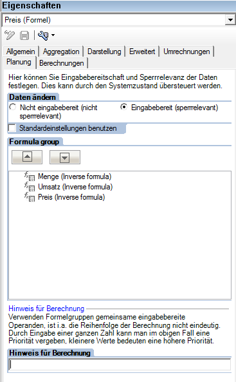Focus the Hinweis für Berechnung input field

pyautogui.click(x=120, y=365)
